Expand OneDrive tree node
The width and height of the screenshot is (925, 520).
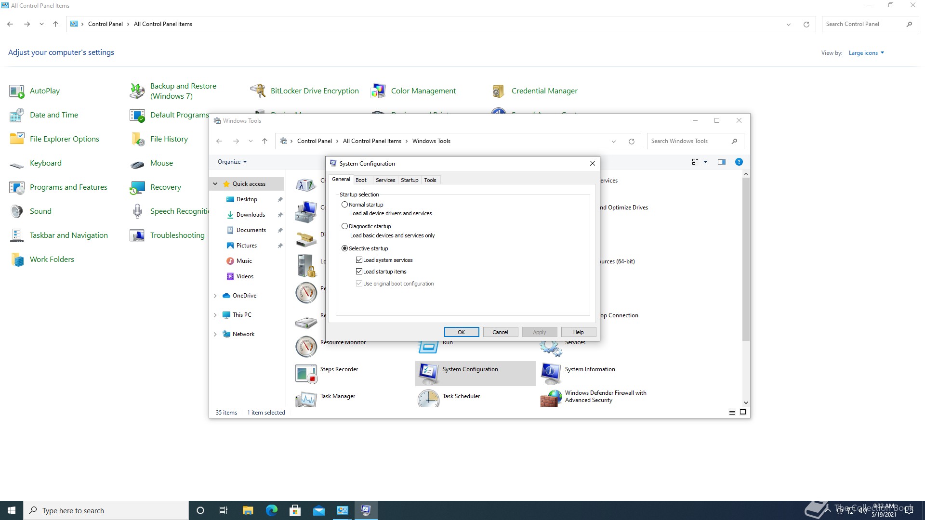click(215, 296)
